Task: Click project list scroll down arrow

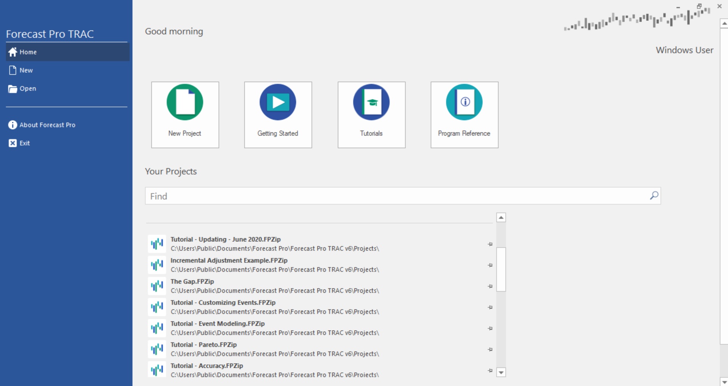Action: [x=501, y=372]
